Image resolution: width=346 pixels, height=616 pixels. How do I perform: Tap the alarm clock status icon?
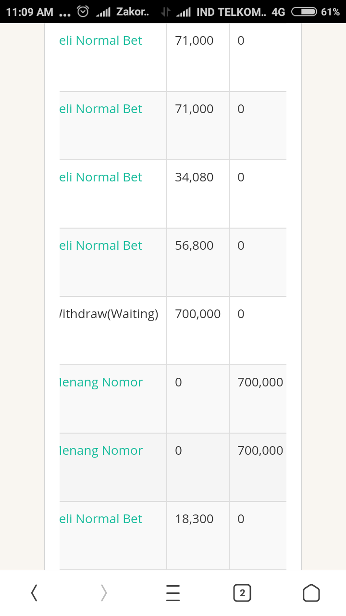point(83,12)
